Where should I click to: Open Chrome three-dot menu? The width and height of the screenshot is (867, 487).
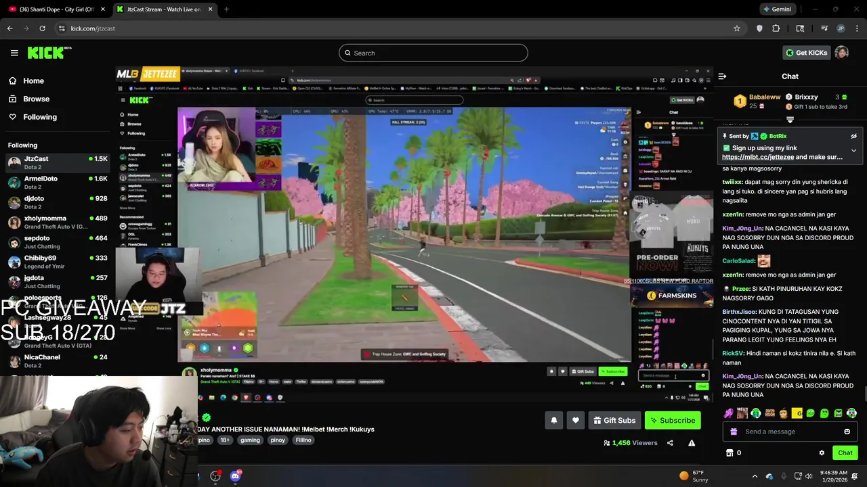pos(857,28)
